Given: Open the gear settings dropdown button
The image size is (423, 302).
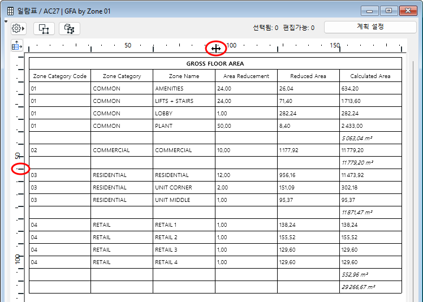Looking at the screenshot, I should tap(18, 28).
